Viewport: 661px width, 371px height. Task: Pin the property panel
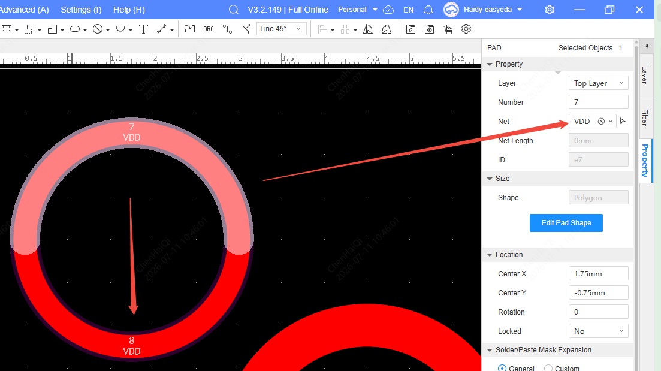pyautogui.click(x=647, y=46)
